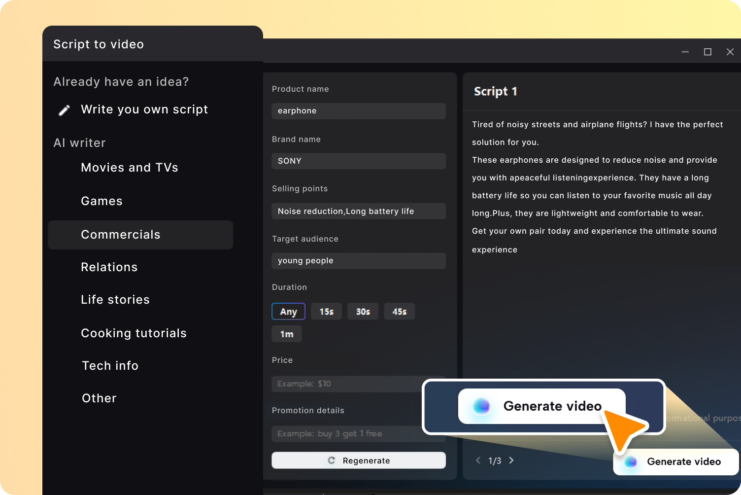Select 45s duration option

(x=400, y=312)
